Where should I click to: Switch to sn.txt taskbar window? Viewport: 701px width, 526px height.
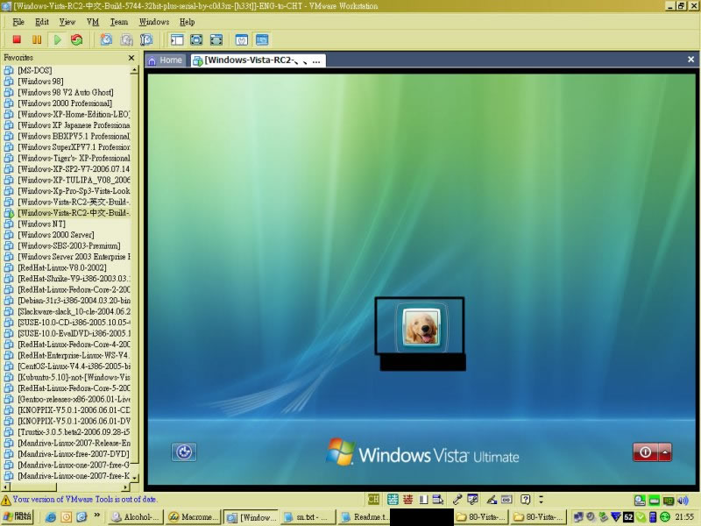pyautogui.click(x=308, y=517)
